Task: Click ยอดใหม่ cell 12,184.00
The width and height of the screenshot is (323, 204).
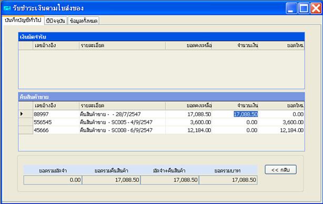Action: pos(281,130)
